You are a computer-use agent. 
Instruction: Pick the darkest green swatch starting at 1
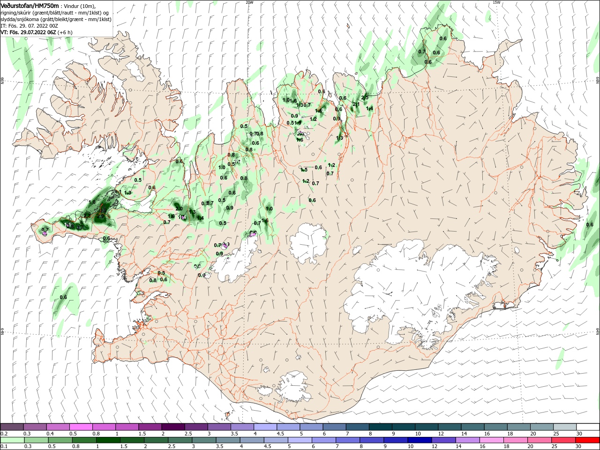pos(108,441)
